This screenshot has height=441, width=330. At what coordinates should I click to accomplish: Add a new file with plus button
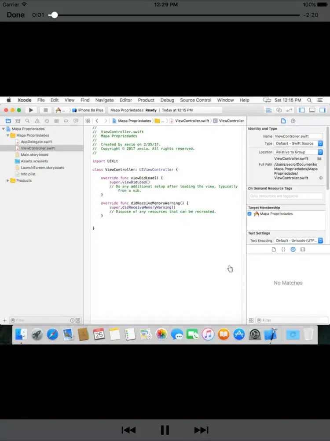click(4, 320)
